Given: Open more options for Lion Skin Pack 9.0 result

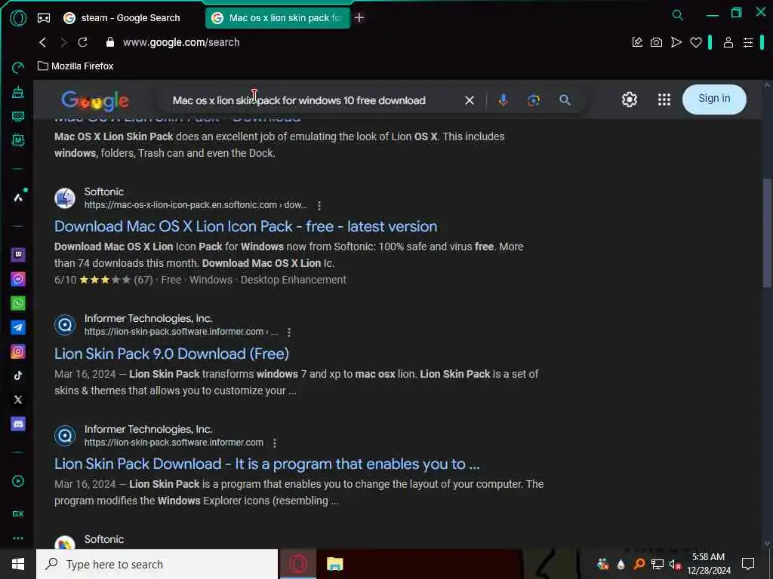Looking at the screenshot, I should tap(289, 332).
